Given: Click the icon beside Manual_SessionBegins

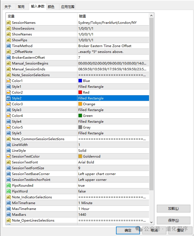Looking at the screenshot, I should pos(8,63).
